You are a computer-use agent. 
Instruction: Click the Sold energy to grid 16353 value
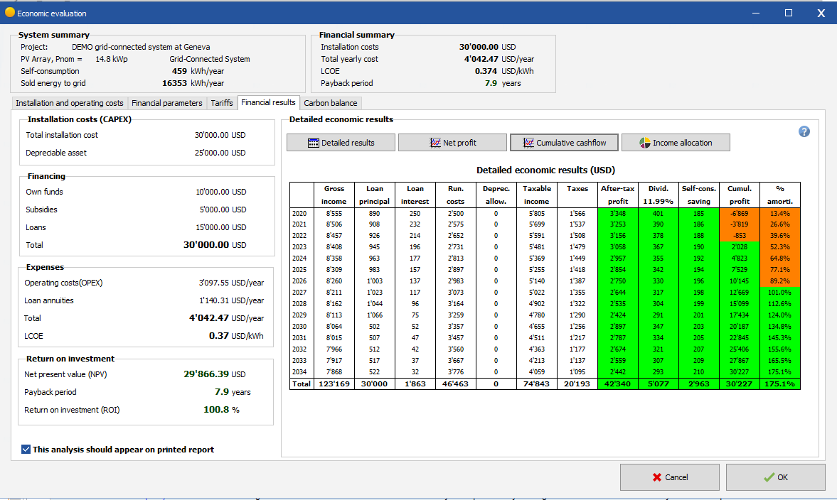[x=174, y=83]
